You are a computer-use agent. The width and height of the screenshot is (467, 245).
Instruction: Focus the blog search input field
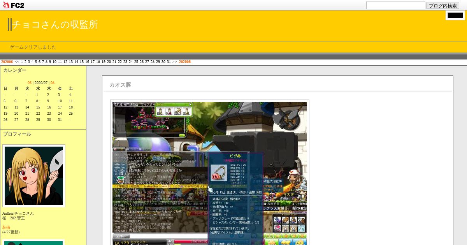click(395, 5)
